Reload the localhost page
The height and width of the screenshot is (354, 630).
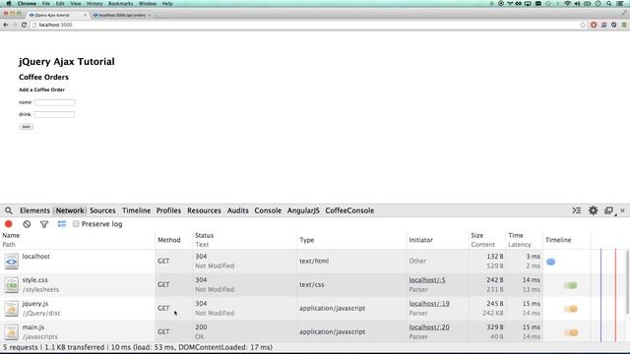pos(24,25)
